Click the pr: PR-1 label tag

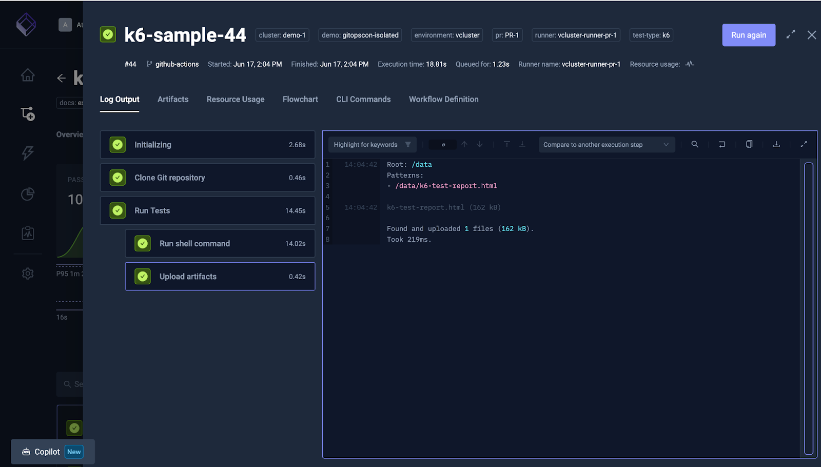click(507, 35)
